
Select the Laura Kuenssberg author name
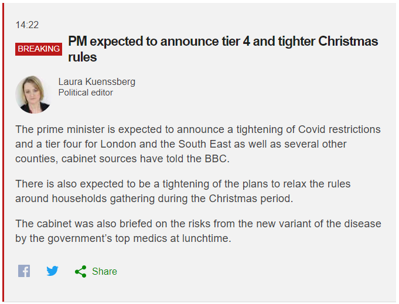pos(97,82)
